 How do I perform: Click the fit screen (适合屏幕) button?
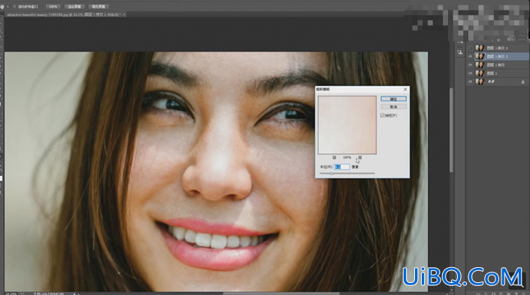coord(74,7)
